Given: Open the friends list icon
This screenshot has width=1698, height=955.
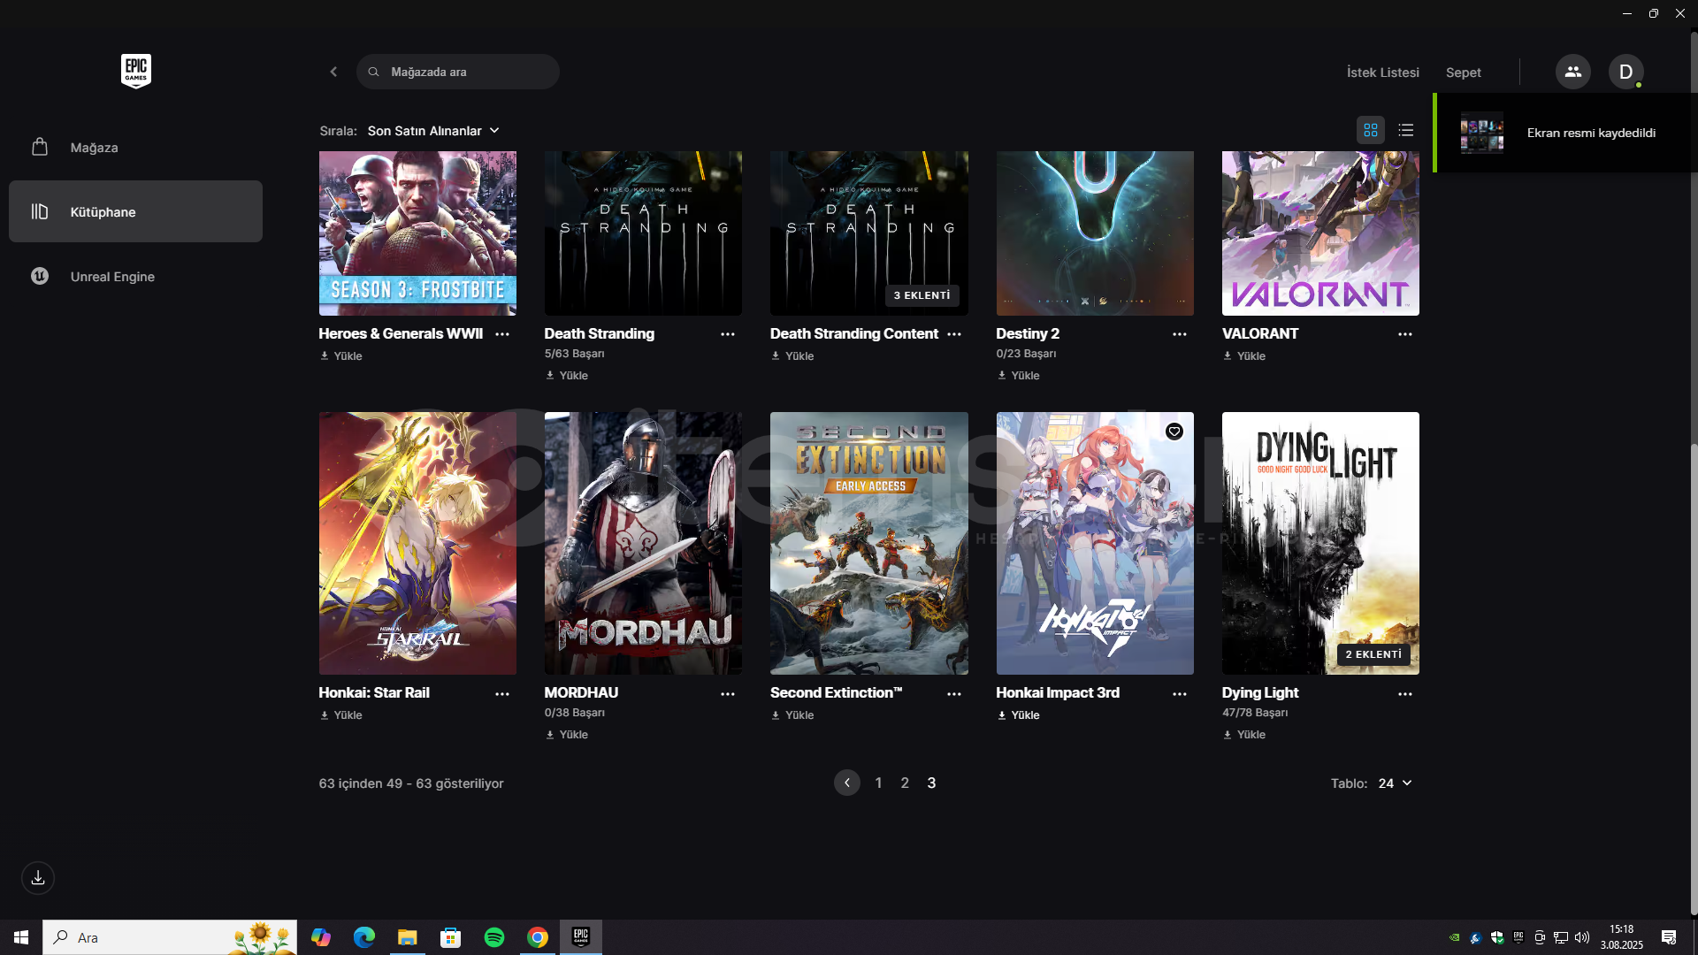Looking at the screenshot, I should (1572, 72).
